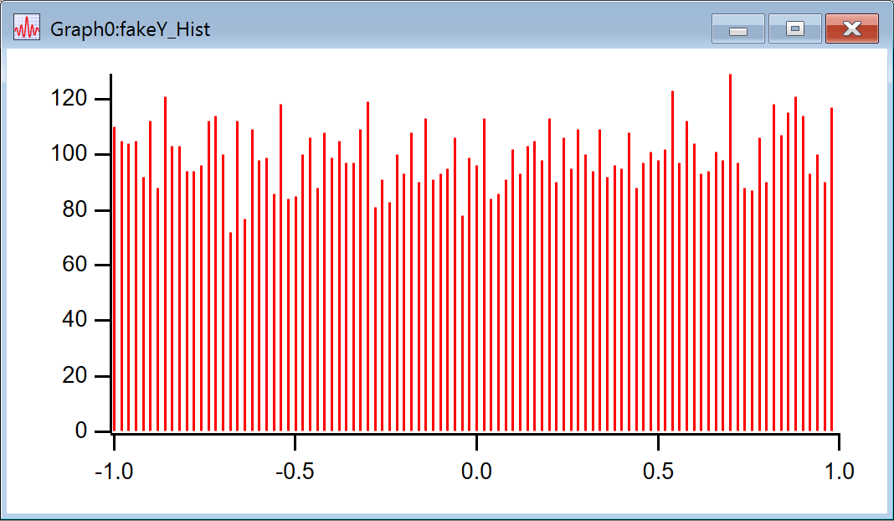The height and width of the screenshot is (521, 894).
Task: Pick the 80 label on the left axis
Action: (75, 209)
